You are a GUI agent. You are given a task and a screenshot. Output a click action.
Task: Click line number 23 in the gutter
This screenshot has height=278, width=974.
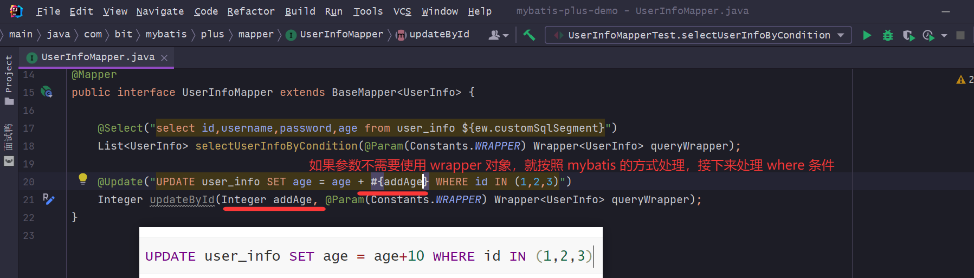point(29,235)
